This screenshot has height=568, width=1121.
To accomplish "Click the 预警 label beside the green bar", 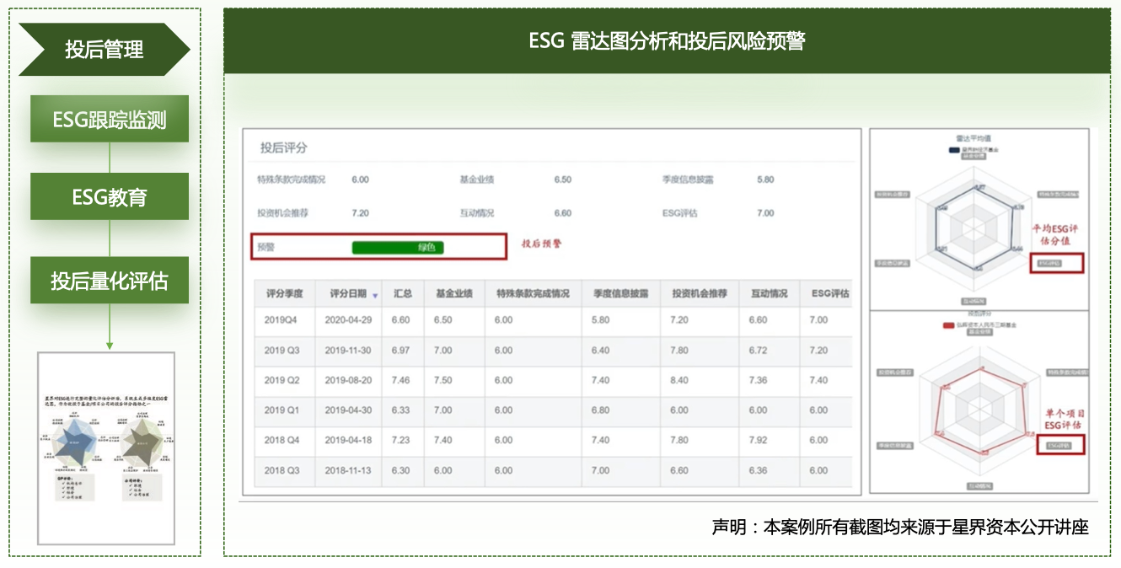I will click(266, 248).
